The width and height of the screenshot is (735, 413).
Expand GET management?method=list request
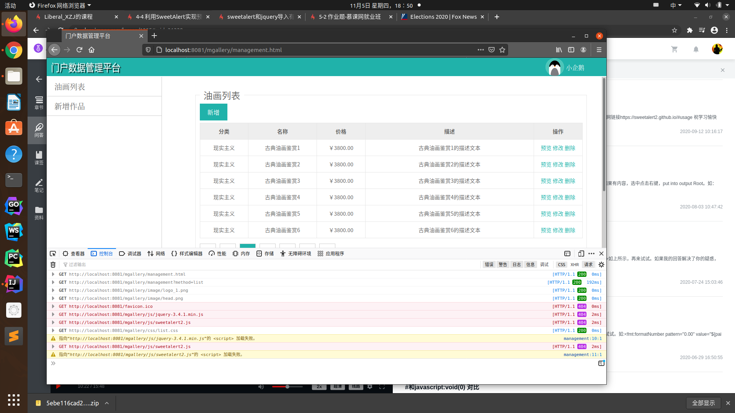(53, 282)
